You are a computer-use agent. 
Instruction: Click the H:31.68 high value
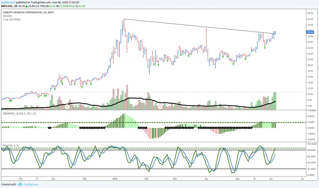(61, 6)
